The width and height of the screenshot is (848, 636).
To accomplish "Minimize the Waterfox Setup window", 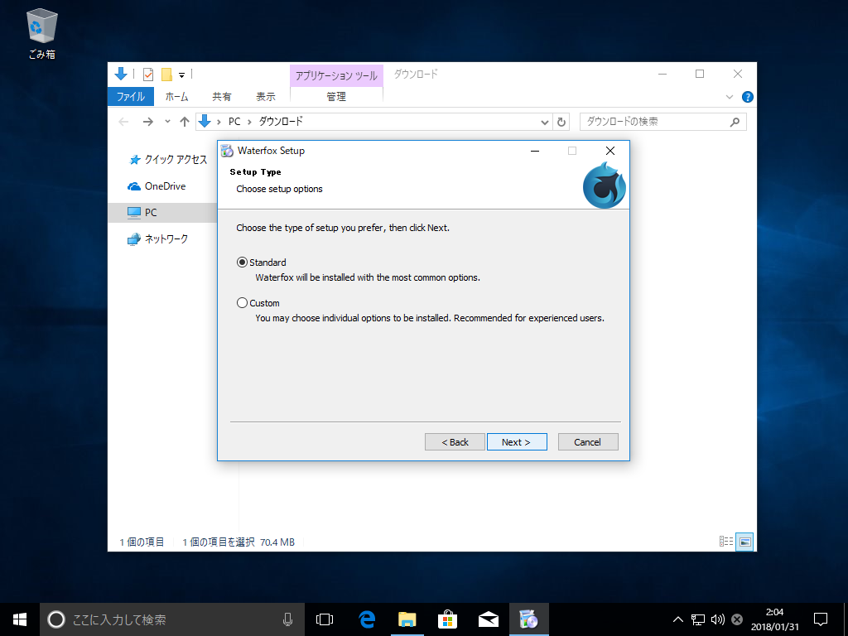I will pos(535,151).
